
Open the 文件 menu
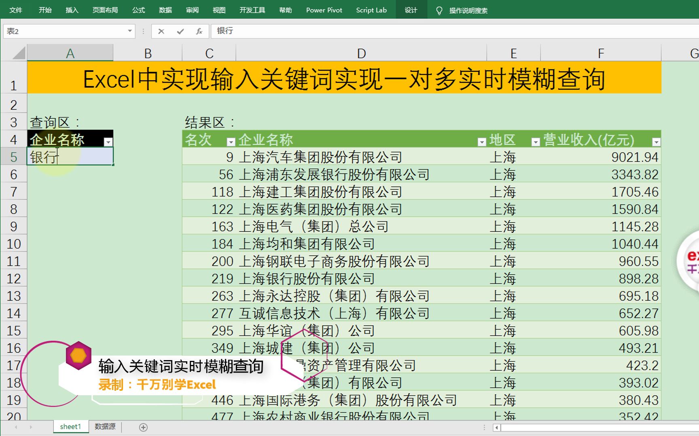point(15,10)
